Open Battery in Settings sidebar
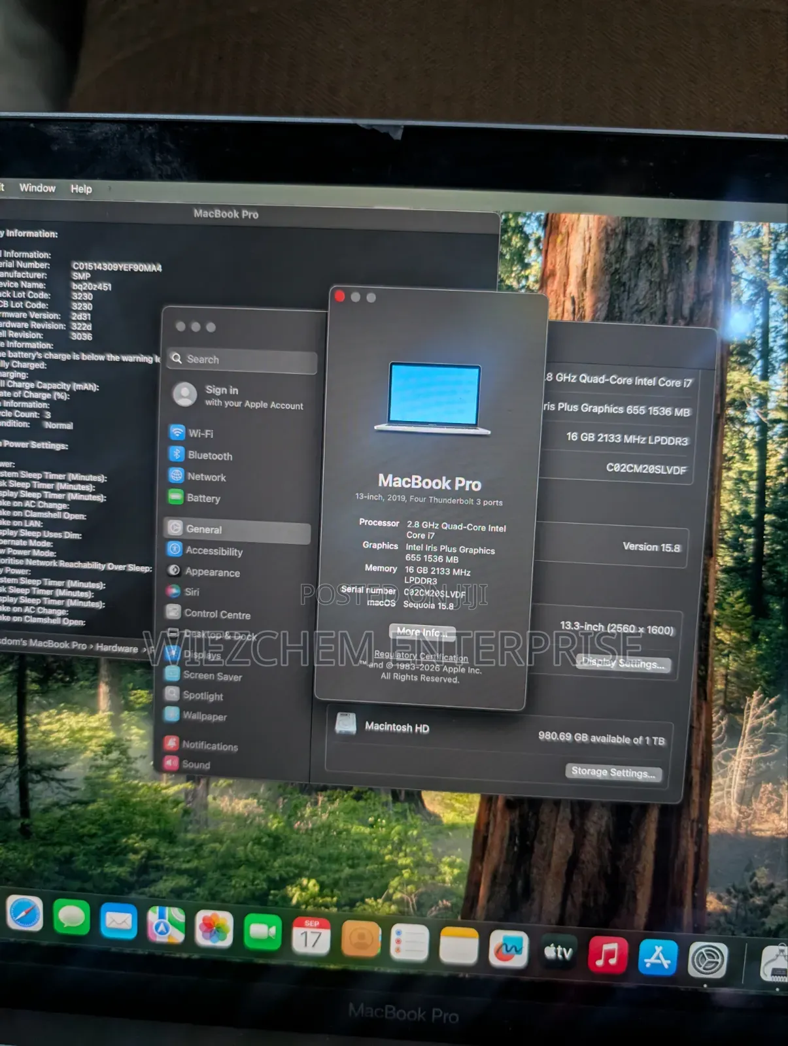The image size is (788, 1046). (194, 498)
